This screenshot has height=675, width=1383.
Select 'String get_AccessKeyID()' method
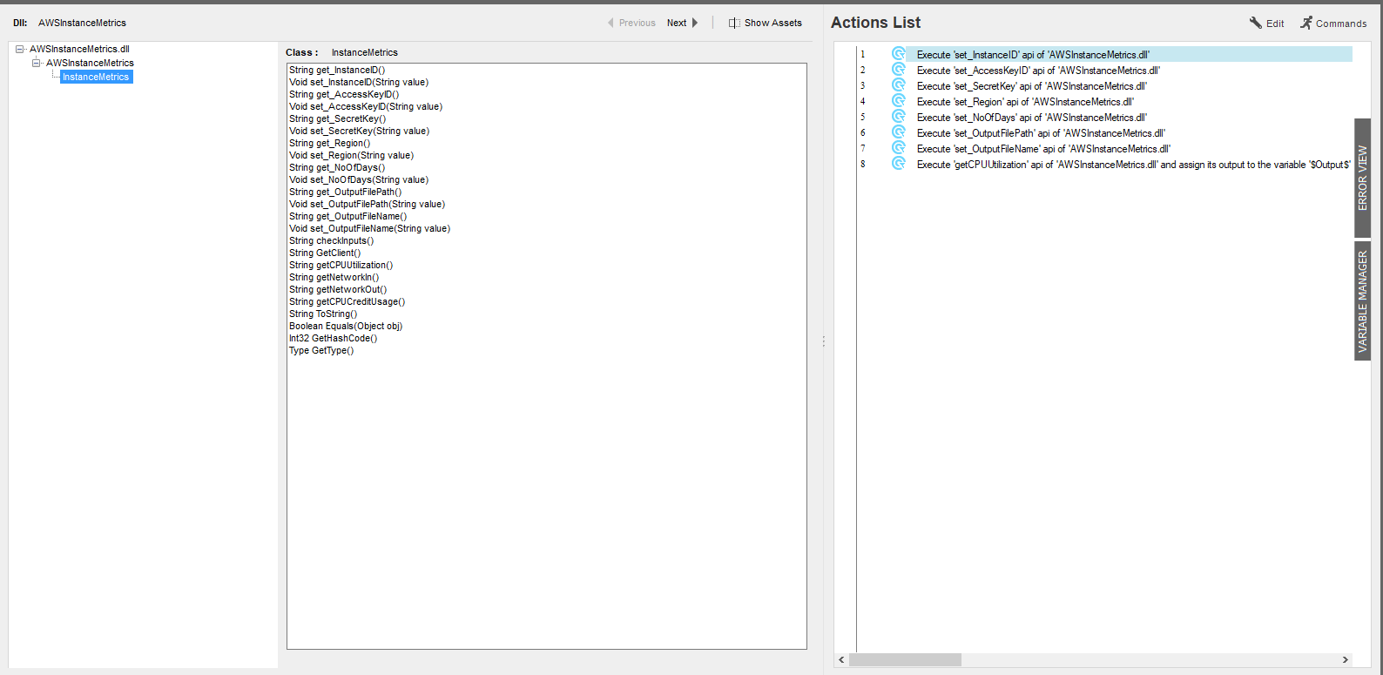point(344,94)
